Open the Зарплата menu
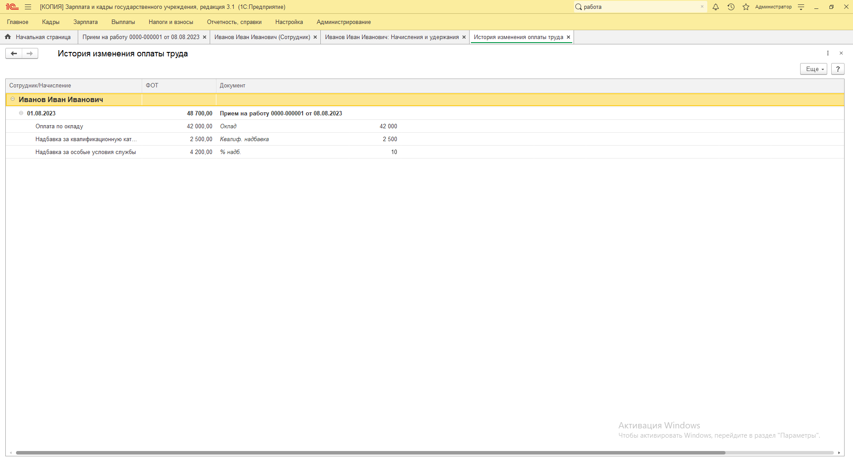Image resolution: width=853 pixels, height=459 pixels. 85,22
